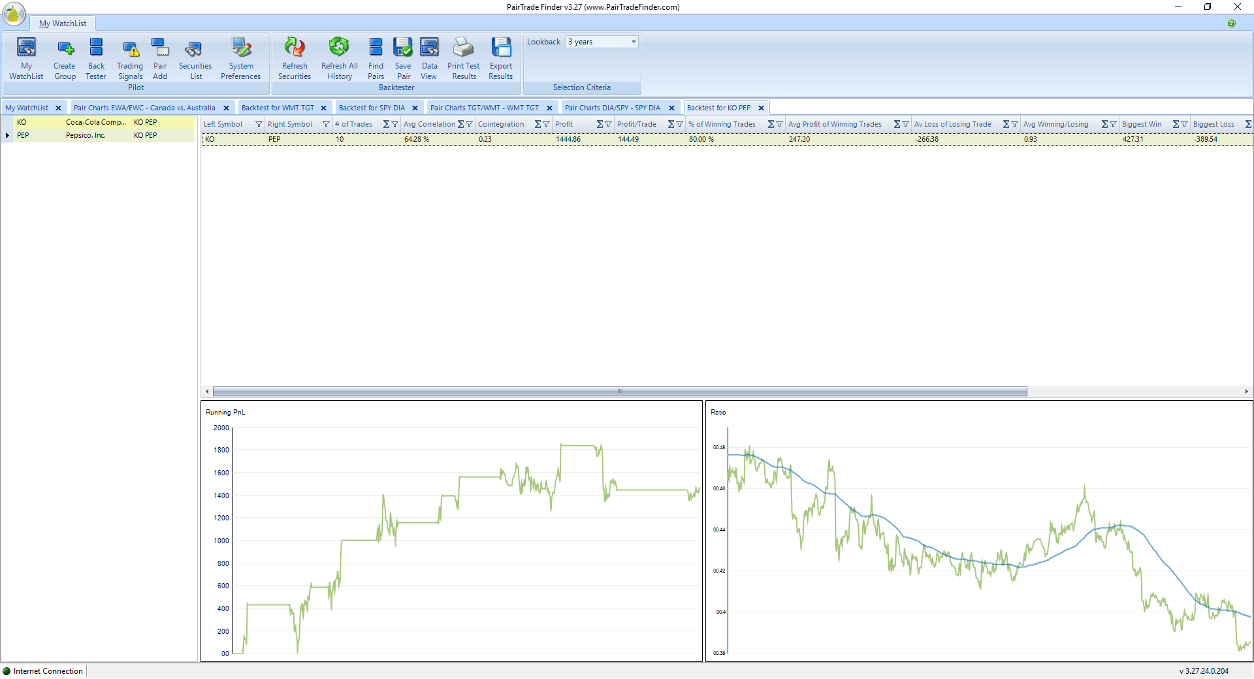Screen dimensions: 1254x679
Task: Run Find Pairs in Backtester
Action: [x=376, y=58]
